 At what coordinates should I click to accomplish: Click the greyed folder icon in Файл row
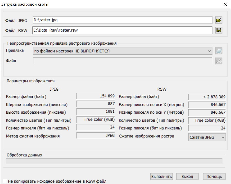[219, 61]
